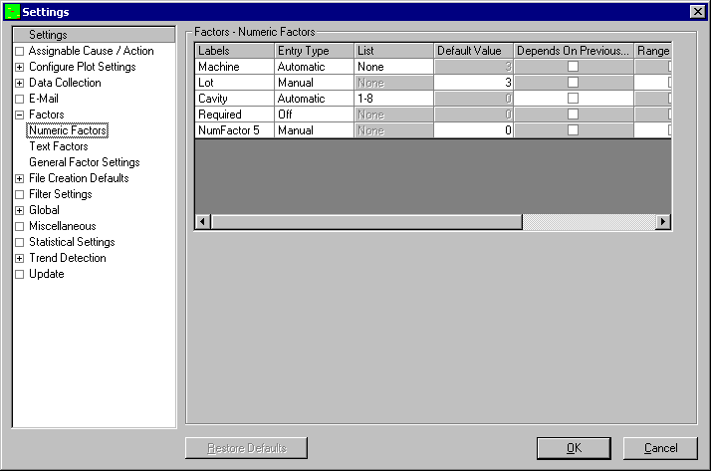Select Assignable Cause / Action in tree
This screenshot has height=471, width=711.
(x=92, y=51)
